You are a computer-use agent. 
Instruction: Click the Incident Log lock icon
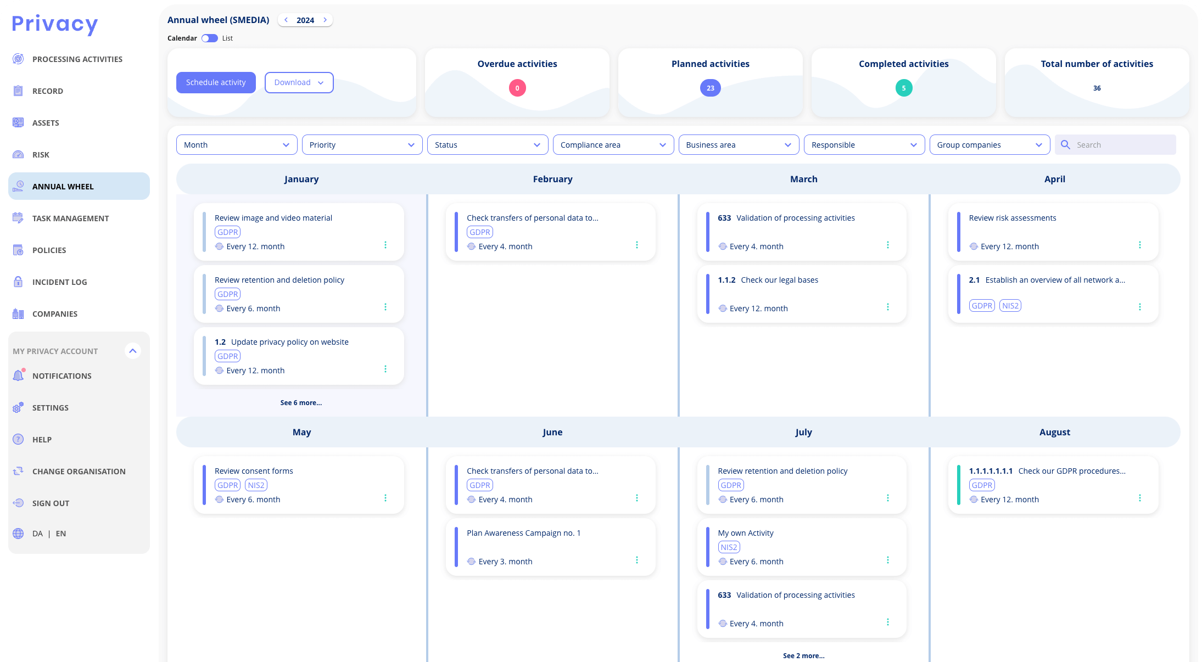(18, 282)
